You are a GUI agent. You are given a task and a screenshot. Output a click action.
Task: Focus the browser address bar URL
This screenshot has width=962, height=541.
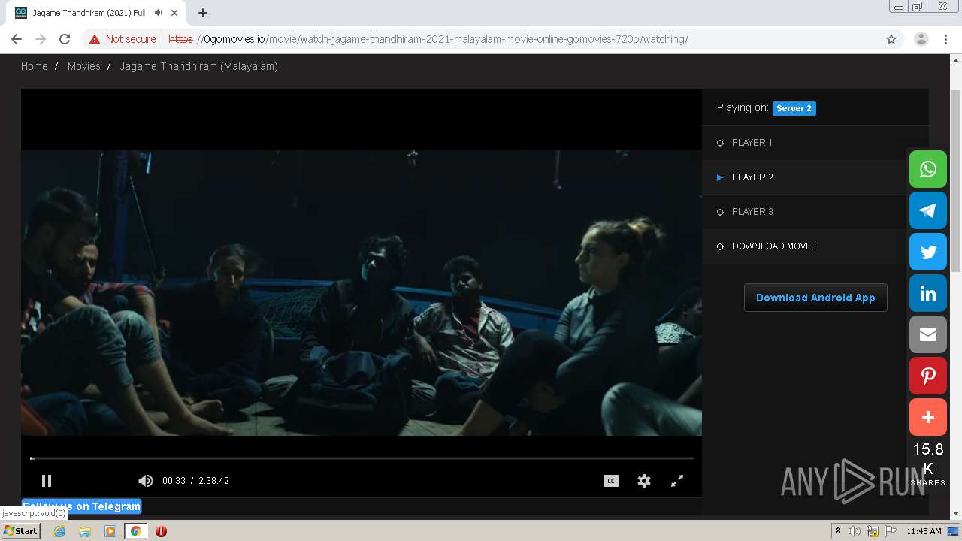(x=428, y=39)
